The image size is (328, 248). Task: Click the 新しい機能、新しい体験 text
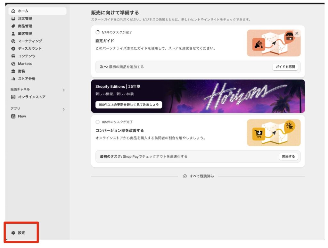click(115, 94)
